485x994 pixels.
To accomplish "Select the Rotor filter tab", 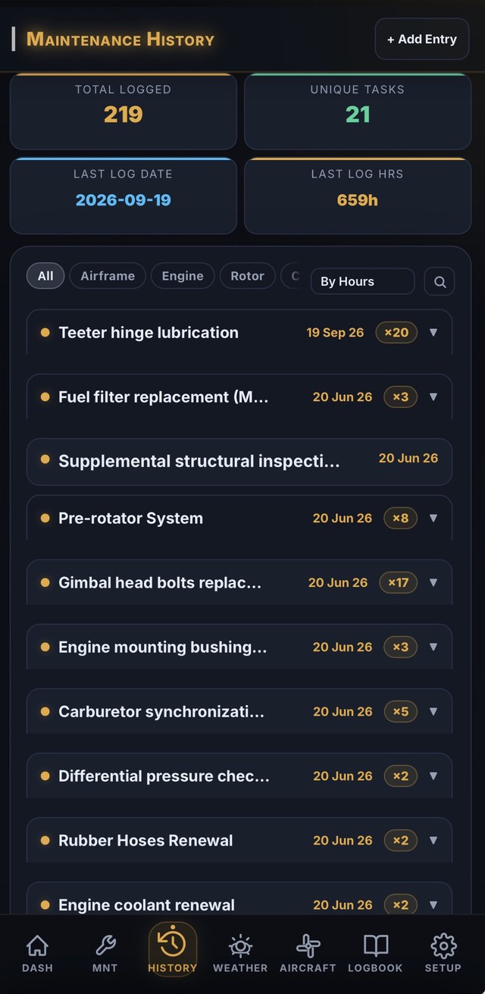I will [247, 276].
